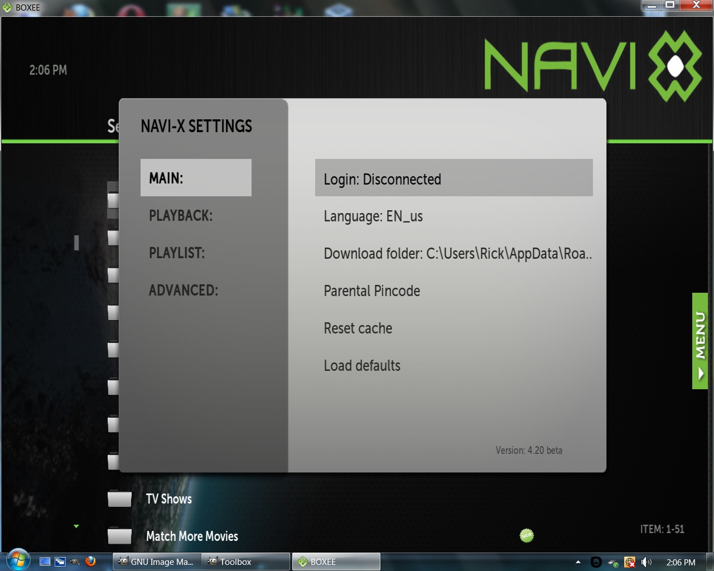This screenshot has height=571, width=714.
Task: Click the green NEW badge icon
Action: tap(527, 535)
